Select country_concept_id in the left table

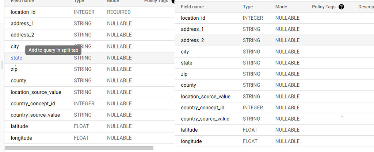click(x=35, y=104)
